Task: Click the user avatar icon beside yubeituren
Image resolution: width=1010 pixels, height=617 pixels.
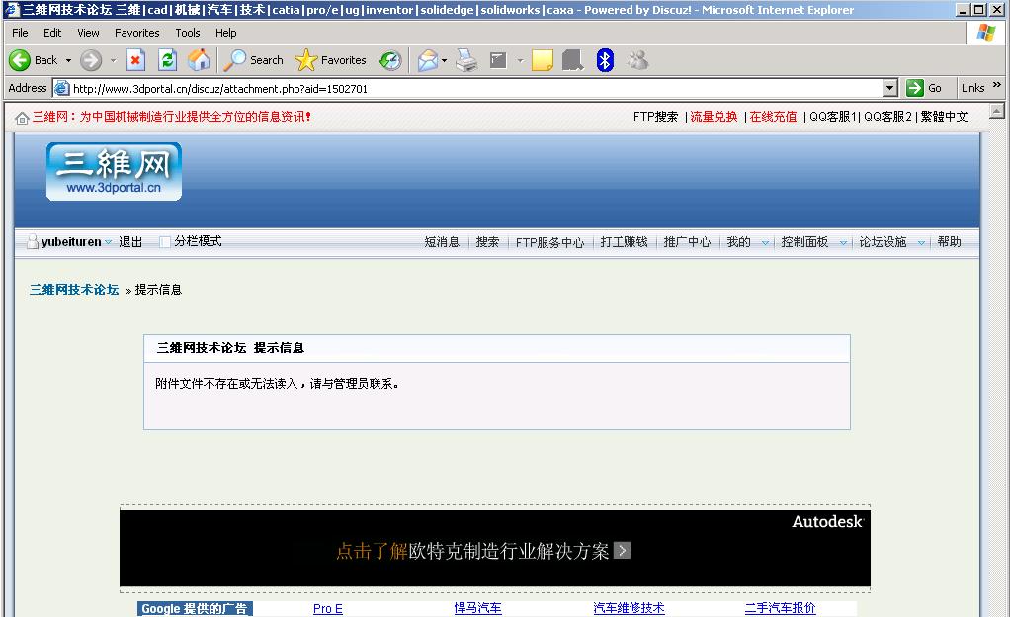Action: [33, 242]
